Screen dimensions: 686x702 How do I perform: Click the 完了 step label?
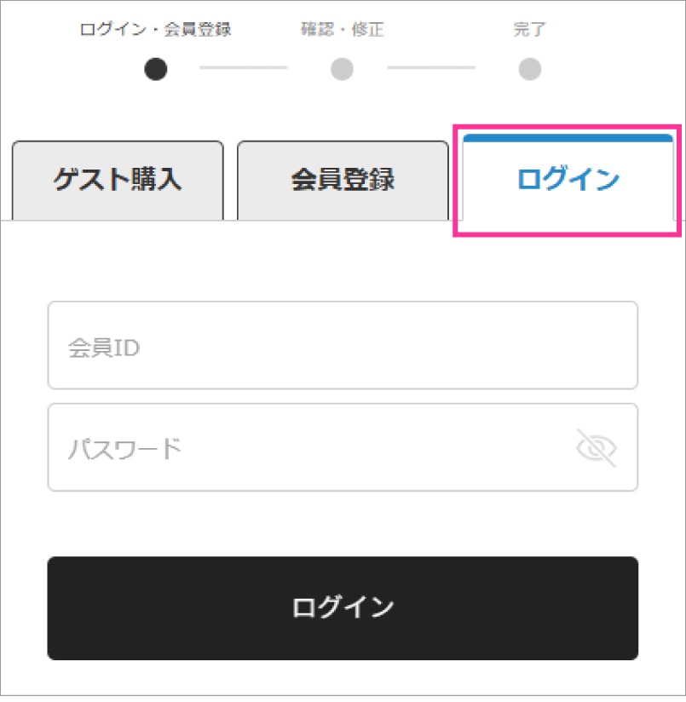click(529, 31)
